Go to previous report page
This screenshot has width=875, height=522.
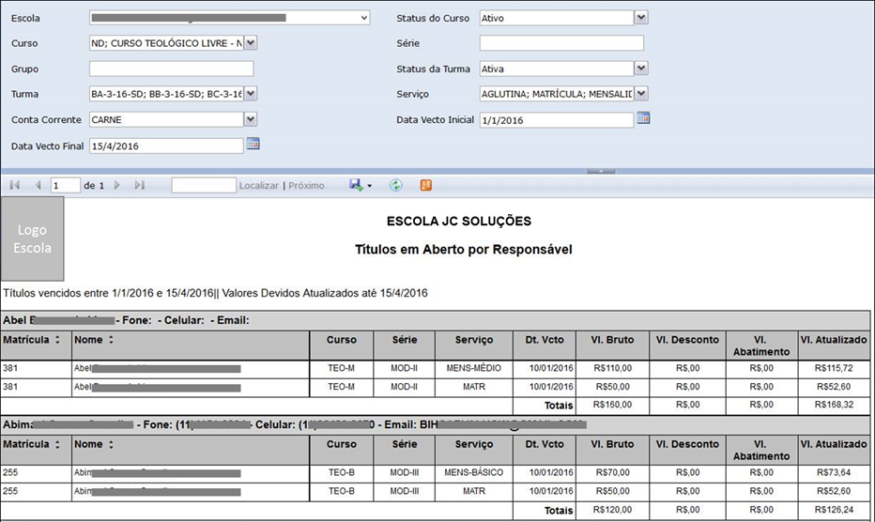click(38, 185)
